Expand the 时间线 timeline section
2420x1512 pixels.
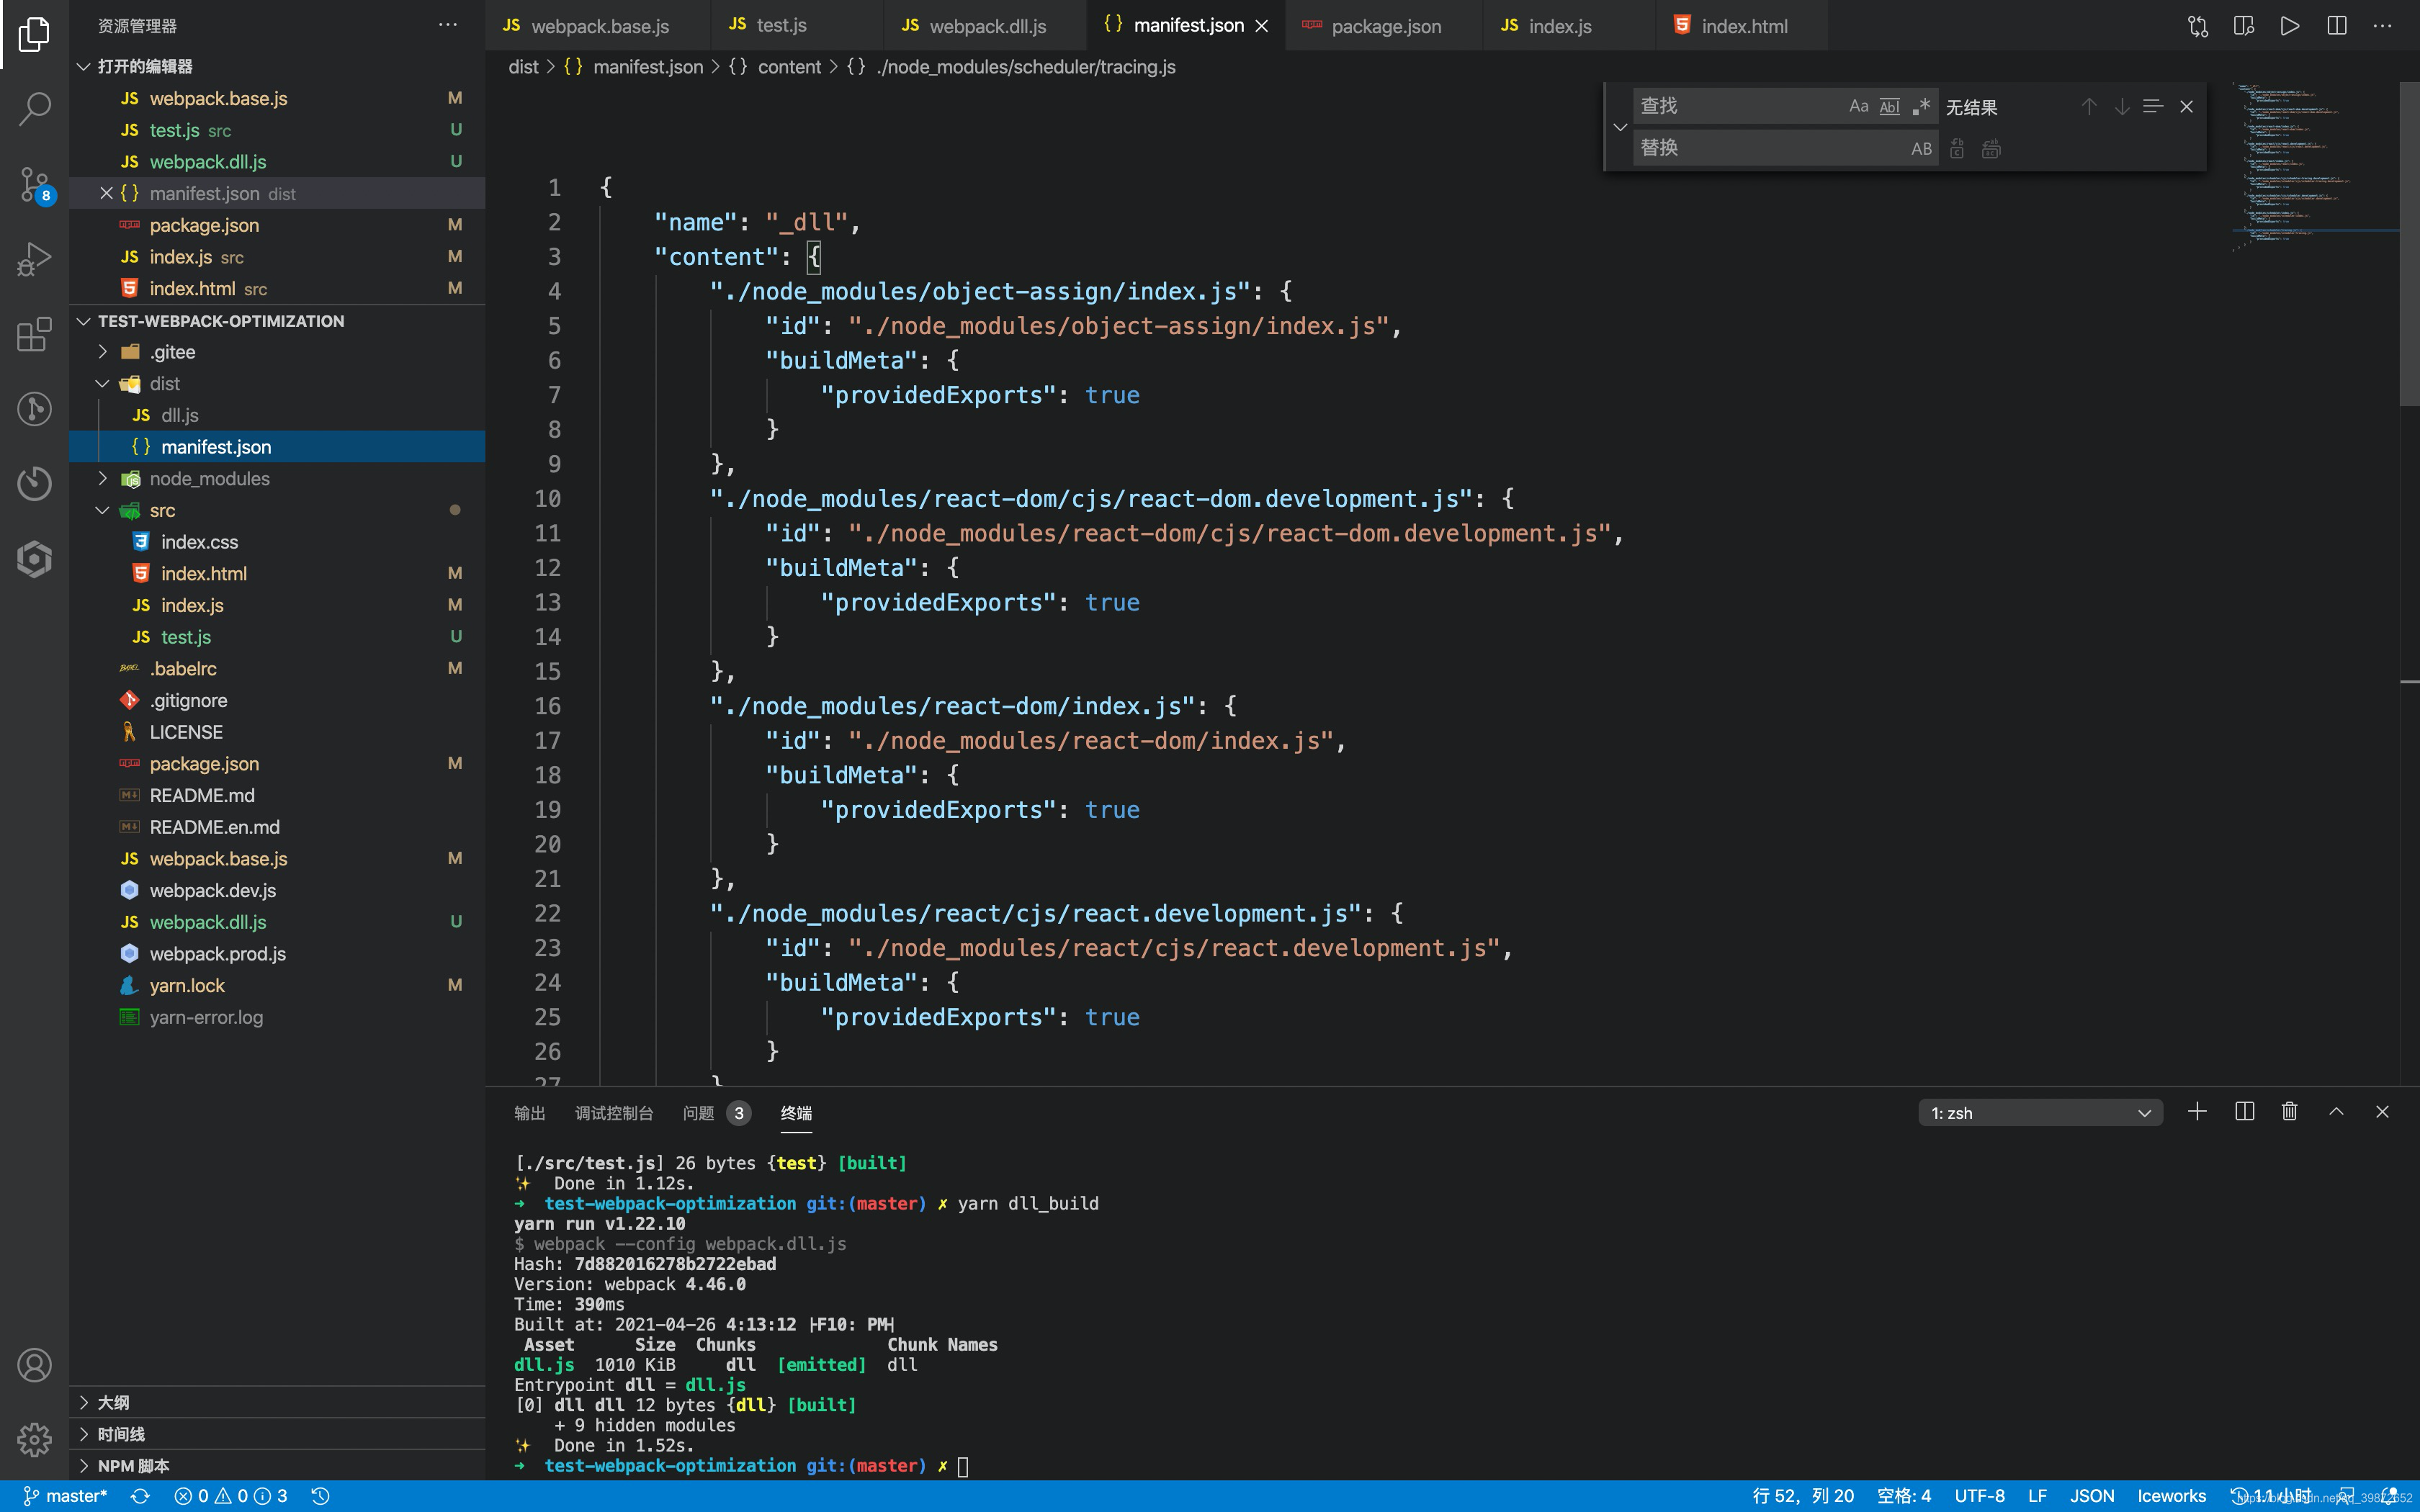coord(277,1434)
